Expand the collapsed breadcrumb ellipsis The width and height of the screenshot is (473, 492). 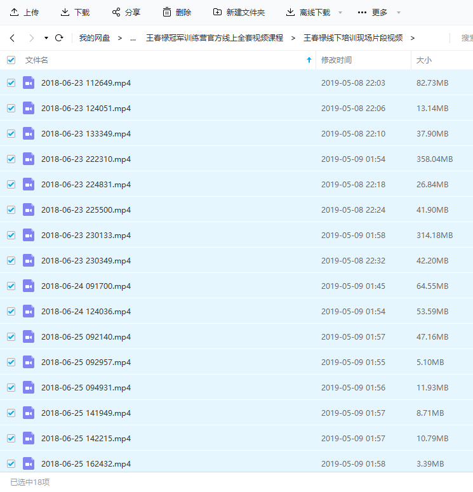pos(133,38)
